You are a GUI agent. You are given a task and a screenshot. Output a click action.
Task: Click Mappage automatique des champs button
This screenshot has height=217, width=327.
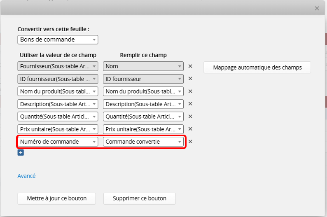(x=257, y=68)
